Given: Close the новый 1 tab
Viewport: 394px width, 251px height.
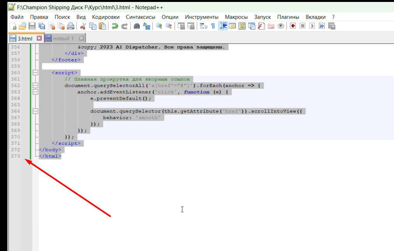Looking at the screenshot, I should [81, 38].
